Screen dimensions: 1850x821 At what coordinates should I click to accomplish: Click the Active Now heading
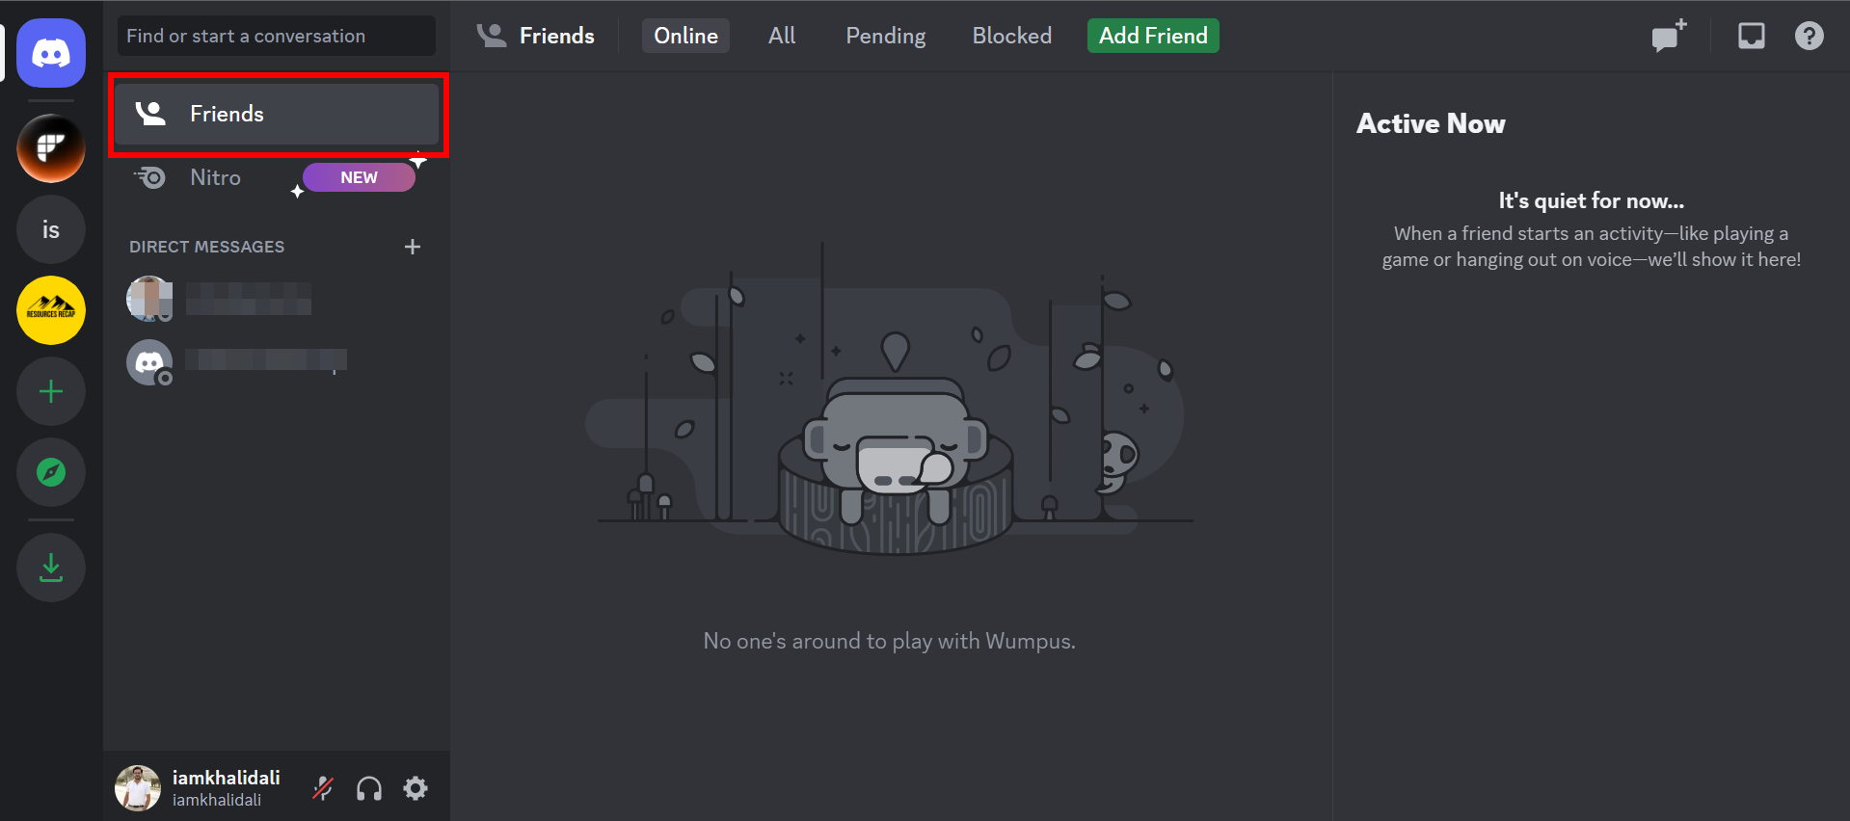pyautogui.click(x=1431, y=123)
